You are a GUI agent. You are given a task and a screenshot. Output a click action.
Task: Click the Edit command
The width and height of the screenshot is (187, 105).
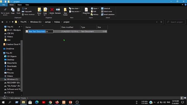click(93, 11)
